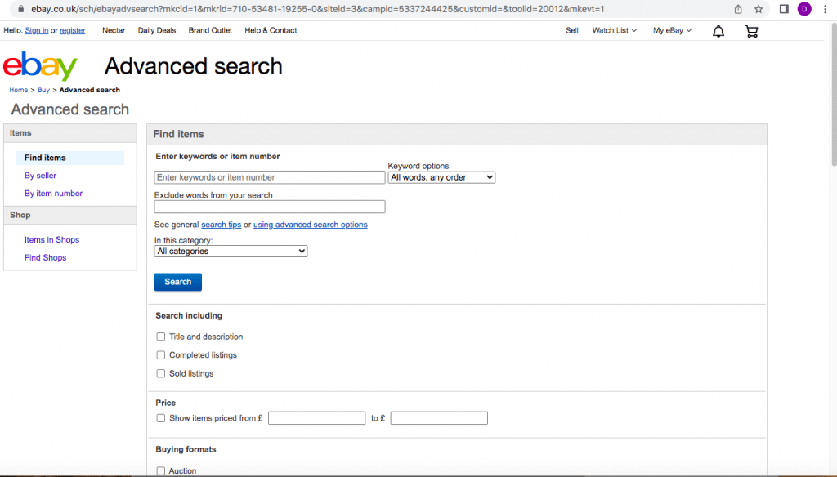Enable the Title and description checkbox
The width and height of the screenshot is (837, 477).
coord(161,337)
